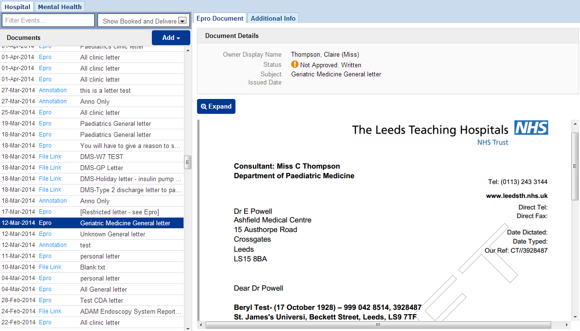The width and height of the screenshot is (580, 331).
Task: Click the letter's horizontal scrollbar thumb
Action: [x=378, y=325]
